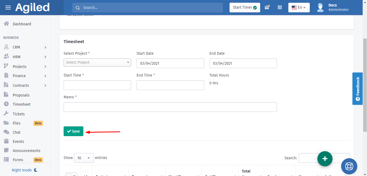Screen dimensions: 367x176
Task: Click the Start Timer button
Action: click(x=245, y=8)
